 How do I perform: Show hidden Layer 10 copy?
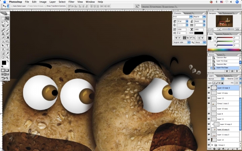point(209,109)
